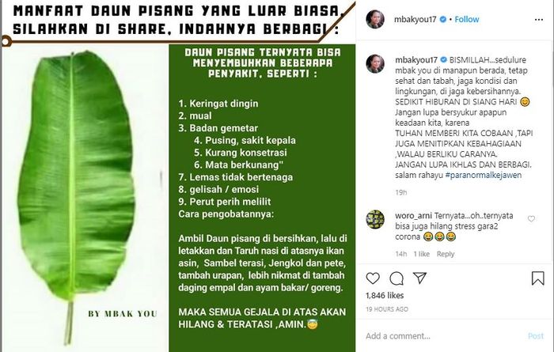This screenshot has height=352, width=554.
Task: Open woro_arni profile picture
Action: (375, 219)
